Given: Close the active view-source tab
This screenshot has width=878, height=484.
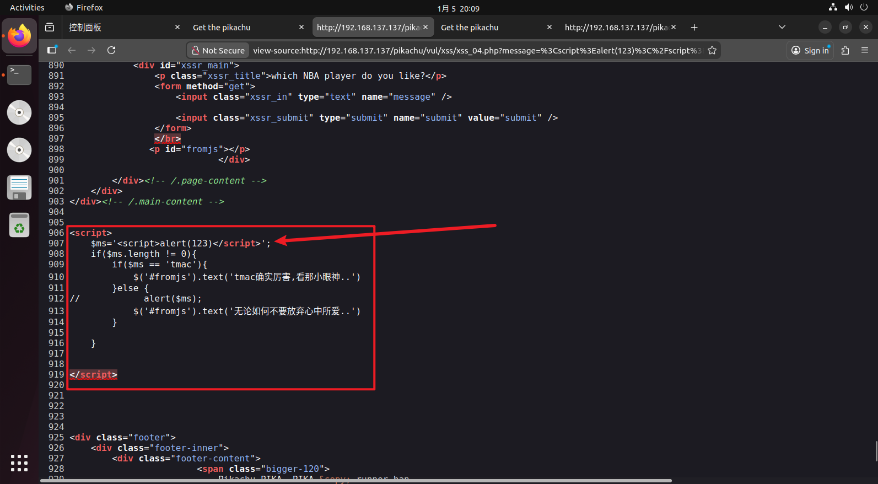Looking at the screenshot, I should [x=425, y=27].
